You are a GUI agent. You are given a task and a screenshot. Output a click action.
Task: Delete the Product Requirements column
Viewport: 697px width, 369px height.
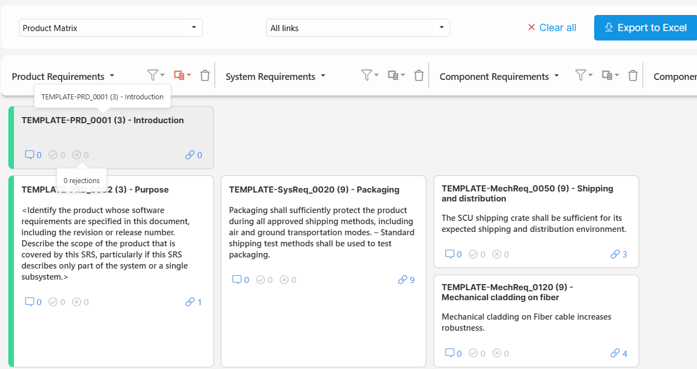coord(205,75)
